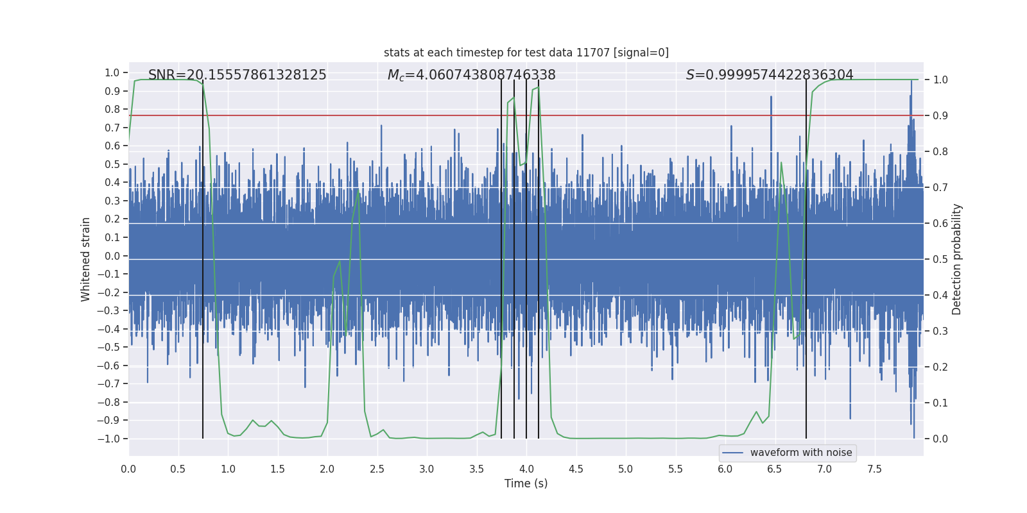Click Time axis tick label 1.5

(x=277, y=469)
